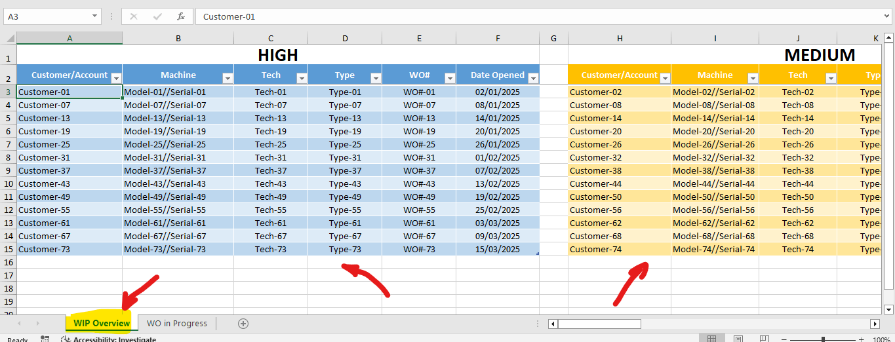Select cell Customer-74
Viewport: 895px width, 342px height.
(620, 249)
